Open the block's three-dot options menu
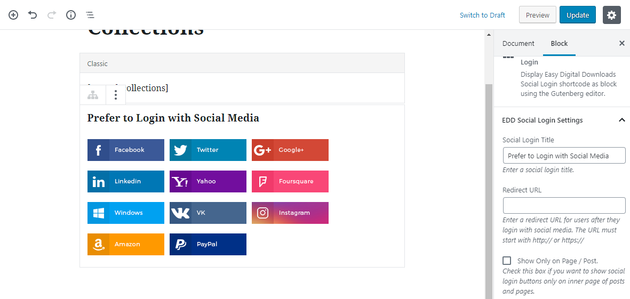The image size is (630, 299). [116, 95]
